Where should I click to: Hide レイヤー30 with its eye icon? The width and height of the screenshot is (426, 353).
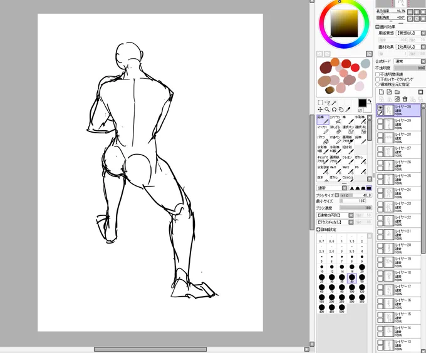click(380, 108)
